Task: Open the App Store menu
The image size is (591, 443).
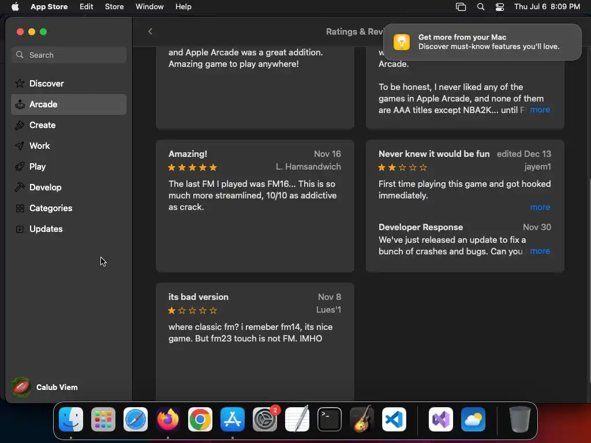Action: 49,7
